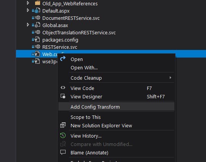Open the Code Cleanup submenu arrow
Screen dimensions: 206x162
pos(171,78)
